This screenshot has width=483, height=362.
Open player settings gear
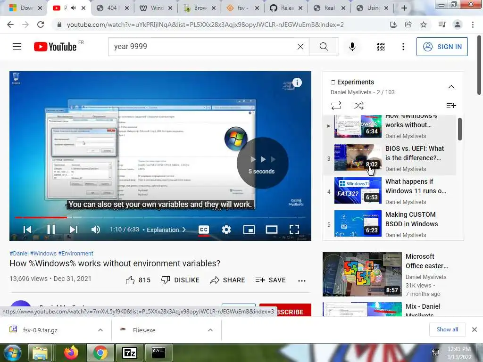(x=226, y=230)
